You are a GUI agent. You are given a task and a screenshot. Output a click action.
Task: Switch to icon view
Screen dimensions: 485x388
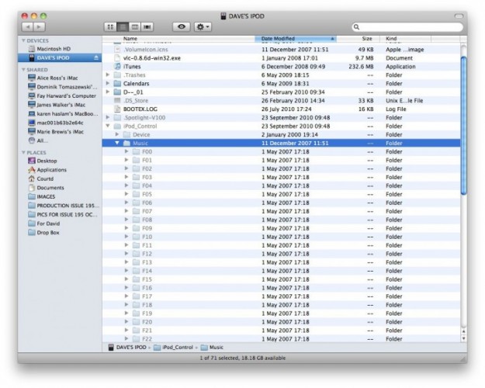pos(110,27)
